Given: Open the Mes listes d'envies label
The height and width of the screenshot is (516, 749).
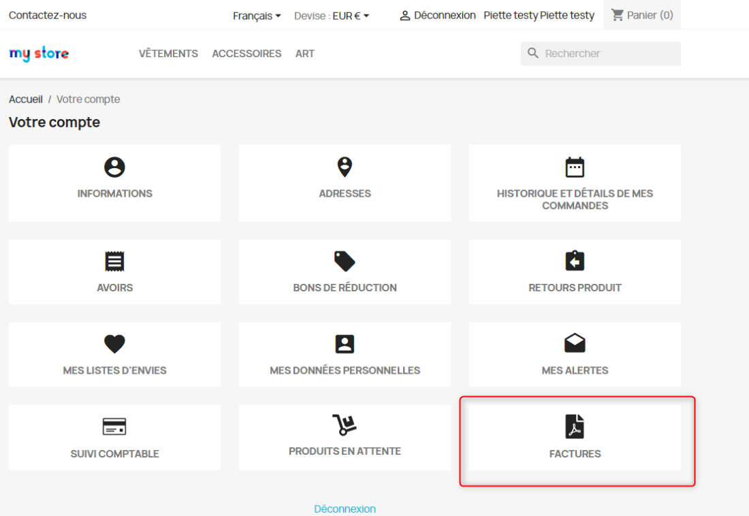Looking at the screenshot, I should point(114,370).
